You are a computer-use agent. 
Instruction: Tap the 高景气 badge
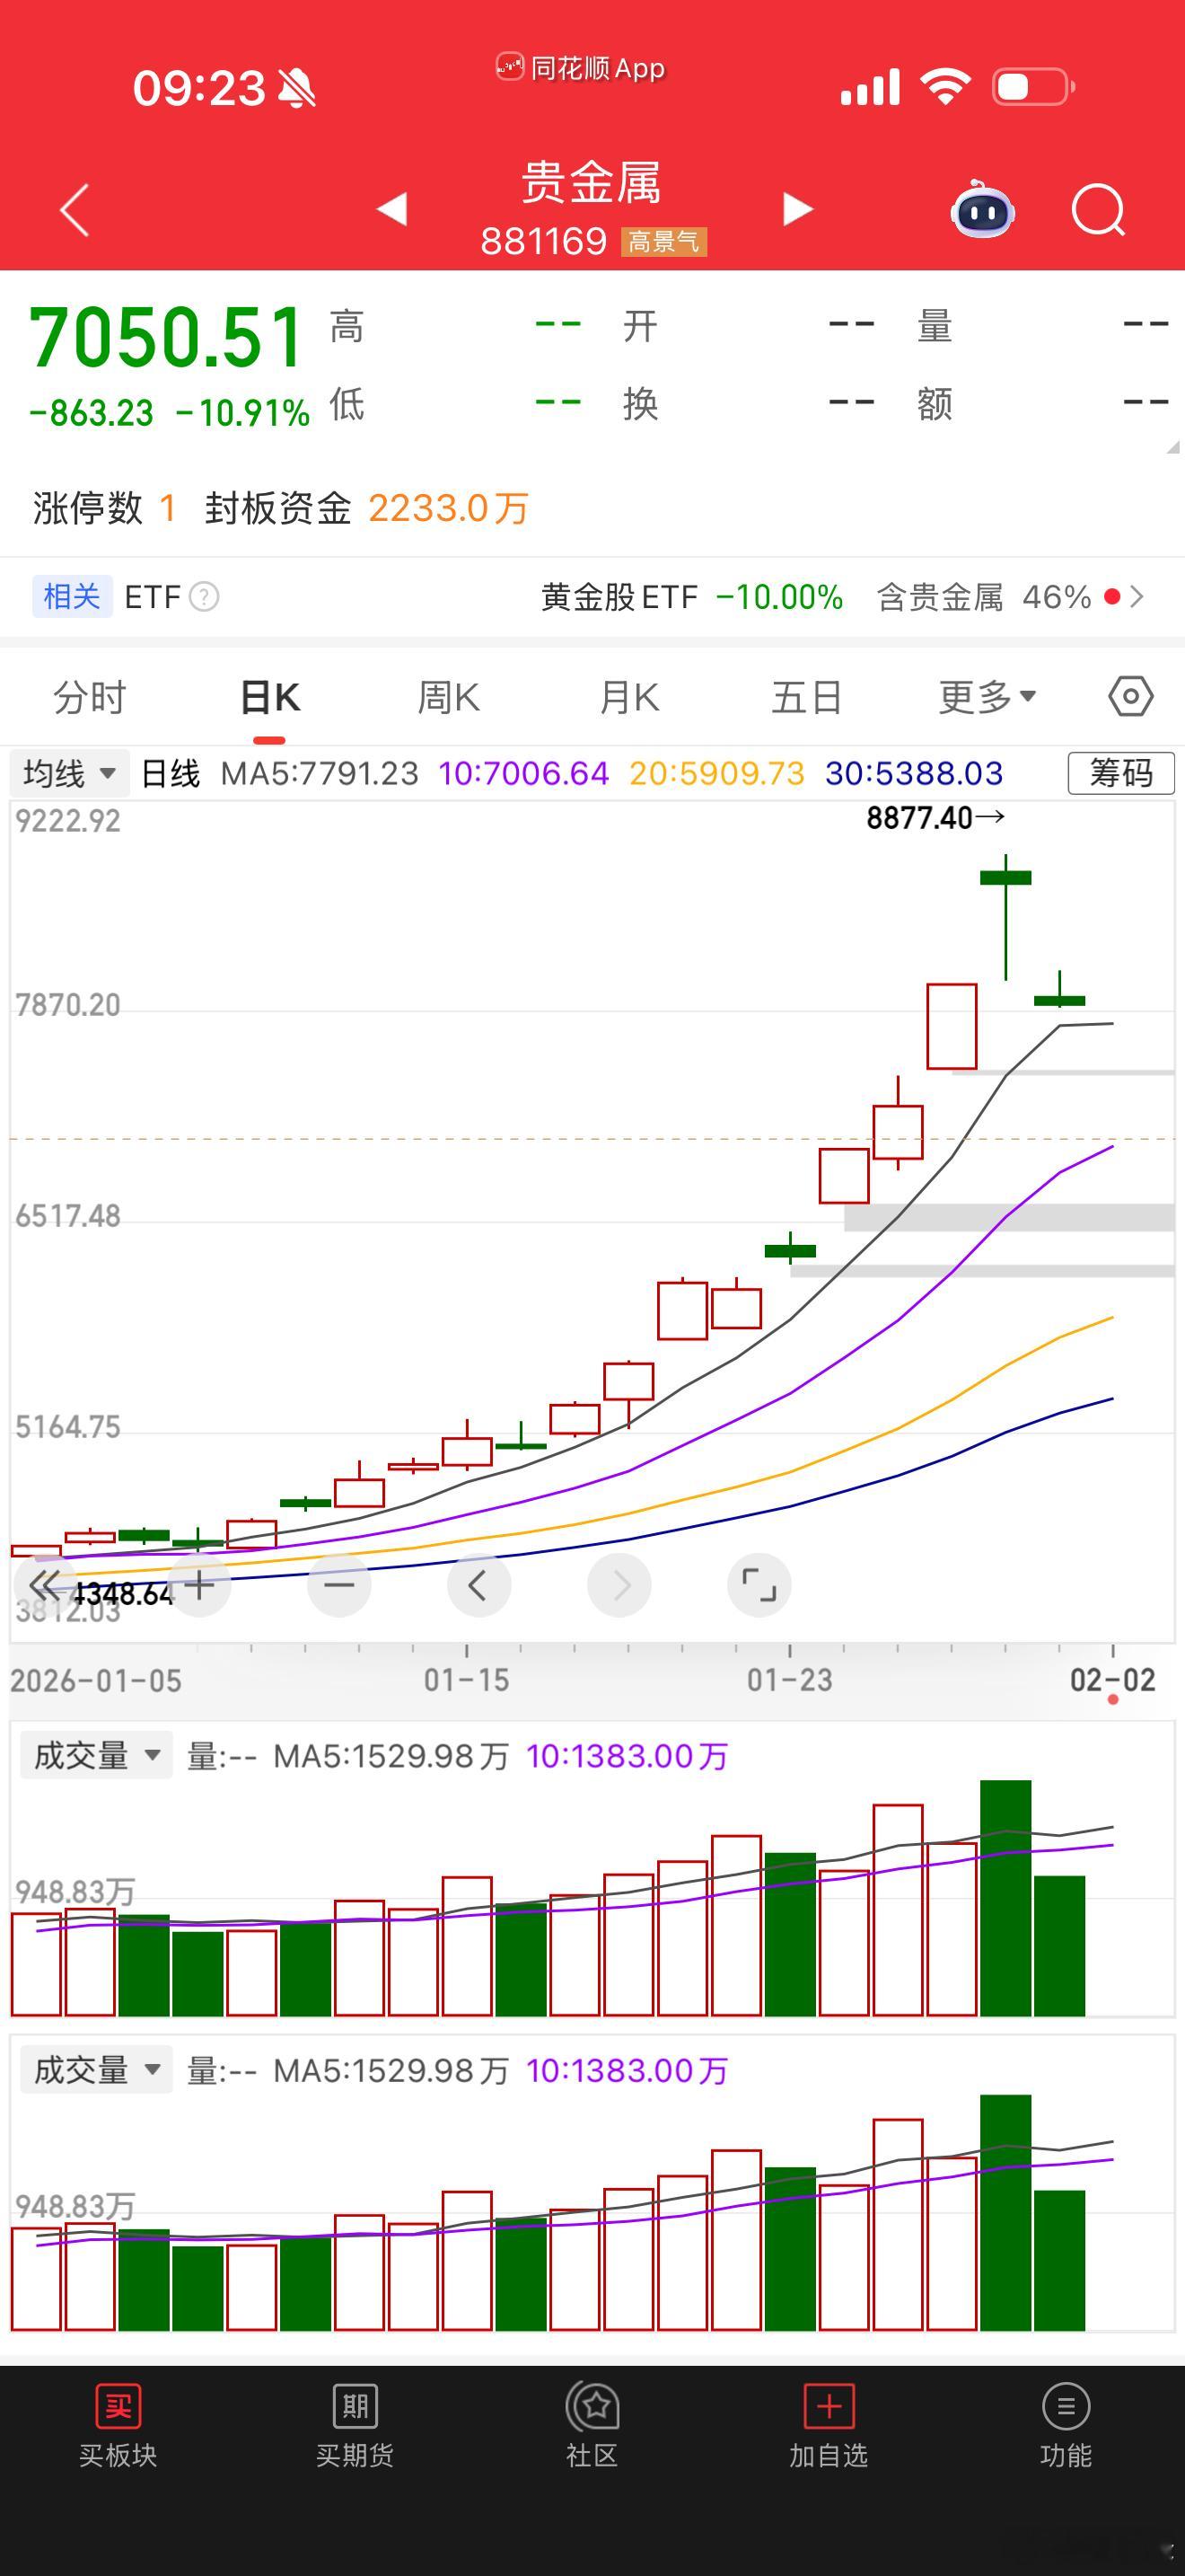click(664, 242)
